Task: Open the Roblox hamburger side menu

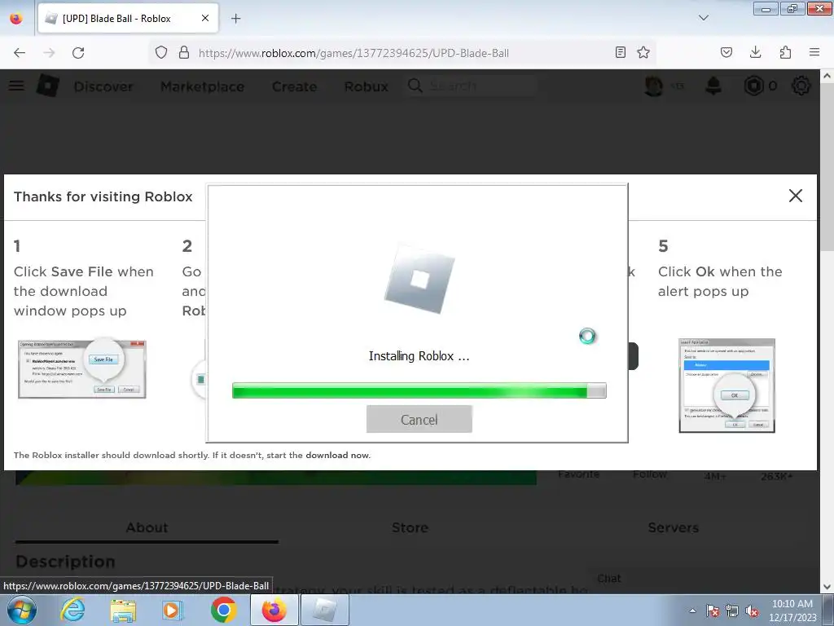Action: click(16, 86)
